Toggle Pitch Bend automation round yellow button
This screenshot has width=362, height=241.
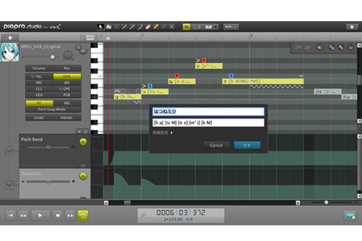click(83, 142)
